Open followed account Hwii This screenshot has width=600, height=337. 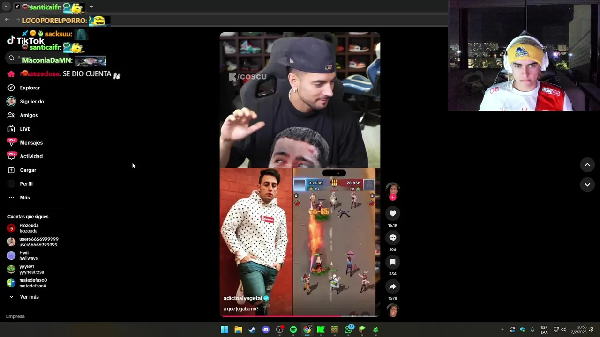[x=28, y=256]
